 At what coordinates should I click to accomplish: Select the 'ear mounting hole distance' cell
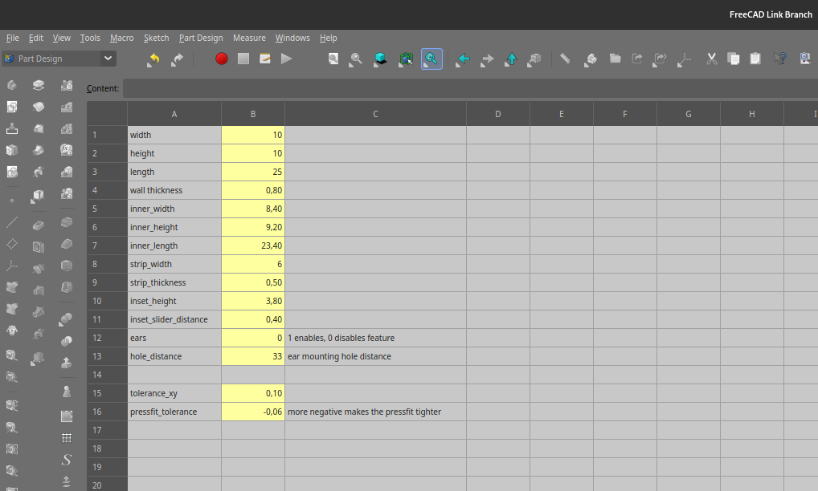point(375,357)
